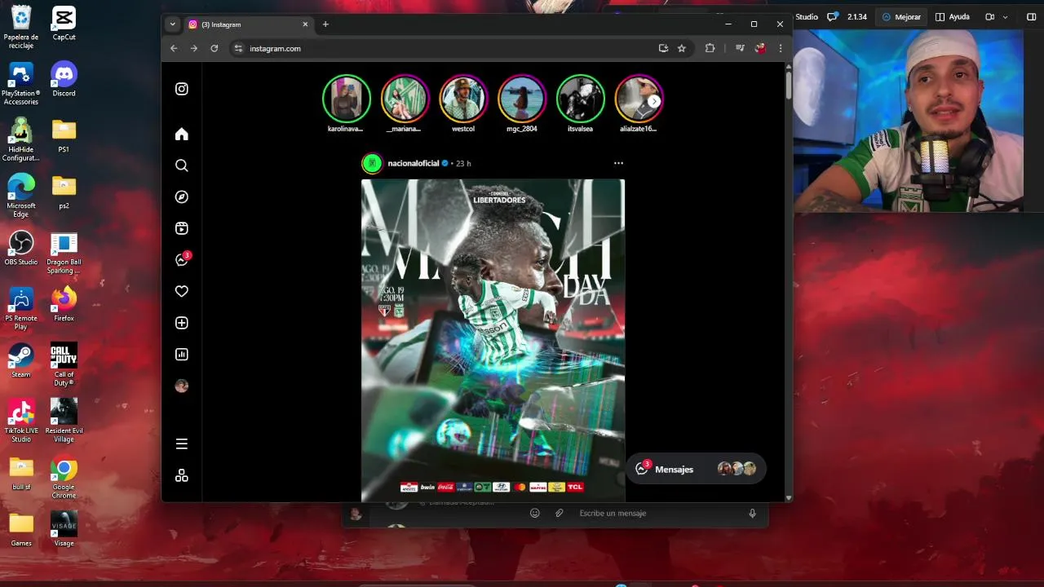The height and width of the screenshot is (587, 1044).
Task: Open Chrome three-dot menu
Action: 781,48
